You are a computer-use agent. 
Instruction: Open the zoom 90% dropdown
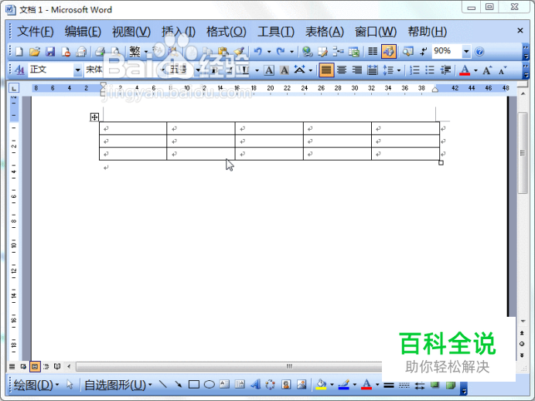466,52
